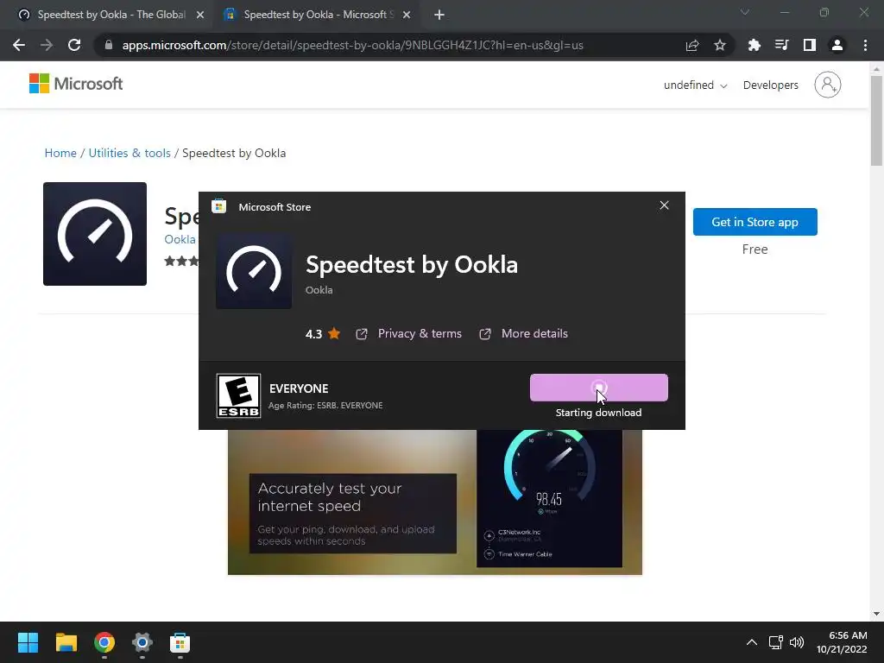Close the Microsoft Store Speedtest tab
The height and width of the screenshot is (663, 884).
[407, 15]
